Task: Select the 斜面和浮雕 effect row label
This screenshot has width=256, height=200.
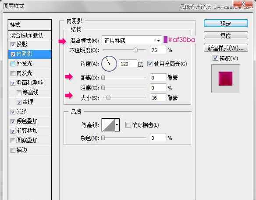Action: click(x=29, y=83)
